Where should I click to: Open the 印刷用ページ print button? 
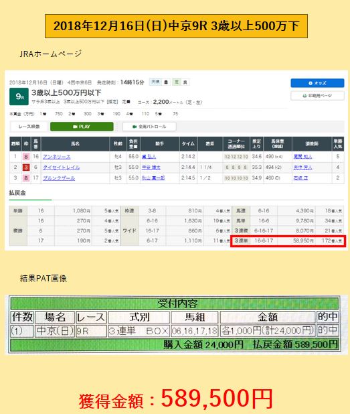tap(317, 96)
